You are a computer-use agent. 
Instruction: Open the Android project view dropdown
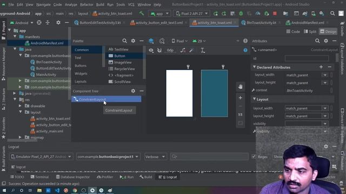pos(22,23)
